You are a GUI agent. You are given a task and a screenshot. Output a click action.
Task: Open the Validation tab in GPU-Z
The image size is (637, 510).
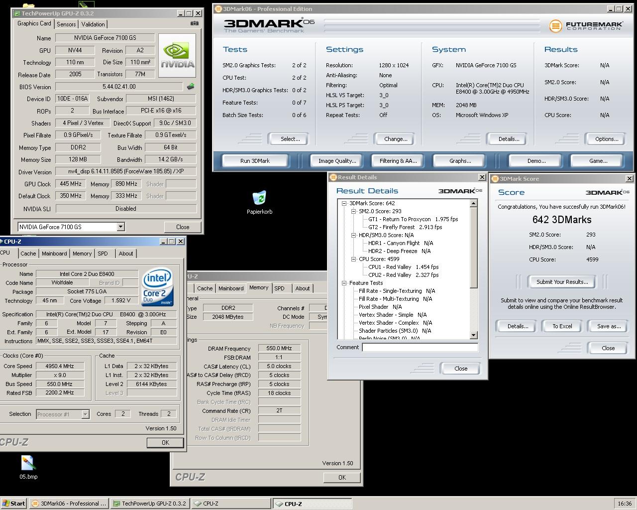tap(93, 24)
